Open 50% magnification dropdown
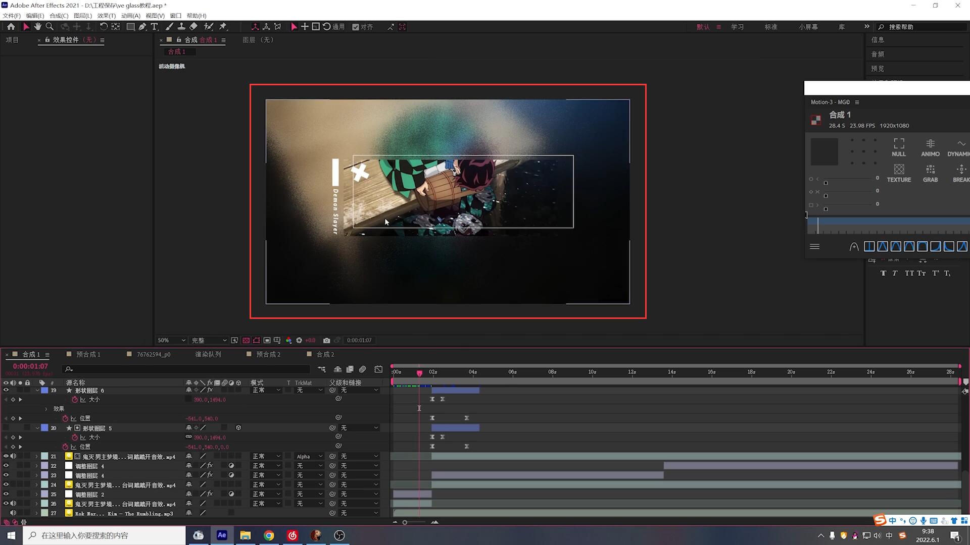 (171, 340)
